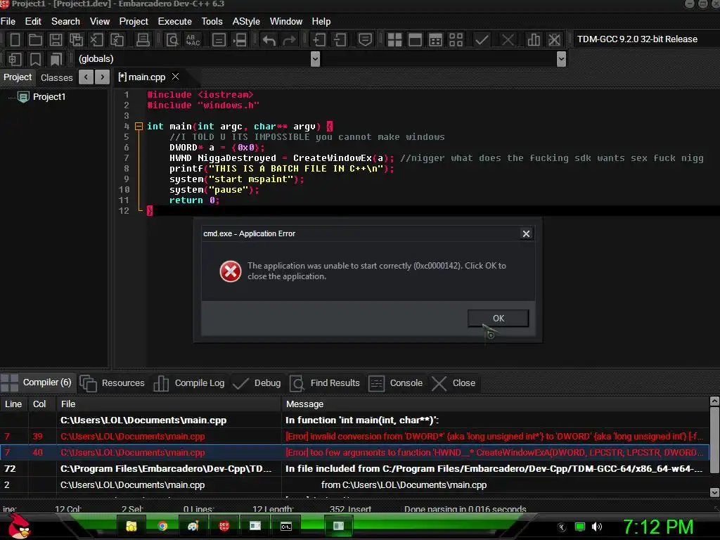The image size is (720, 540).
Task: Click the Toggle Bookmark toolbar icon
Action: tap(35, 59)
